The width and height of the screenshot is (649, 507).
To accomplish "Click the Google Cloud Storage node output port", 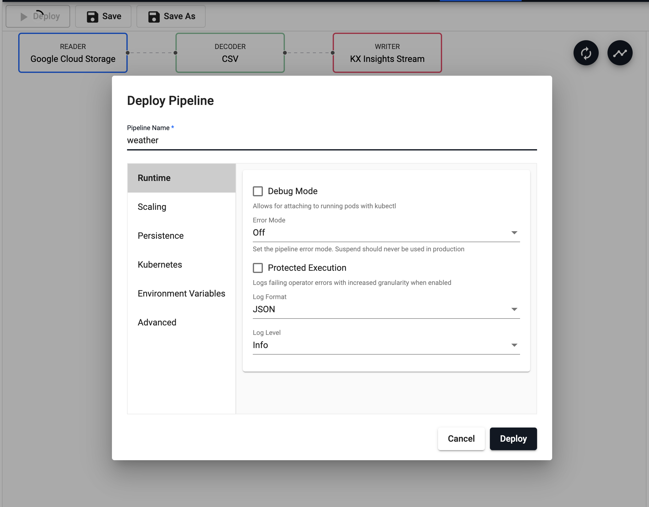I will point(128,53).
